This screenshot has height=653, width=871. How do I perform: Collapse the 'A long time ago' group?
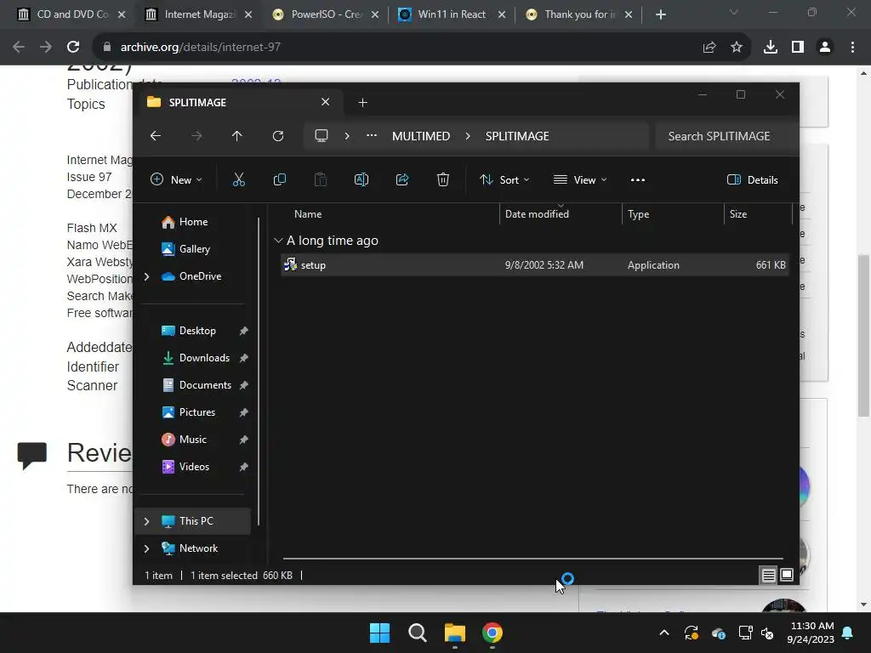point(278,241)
